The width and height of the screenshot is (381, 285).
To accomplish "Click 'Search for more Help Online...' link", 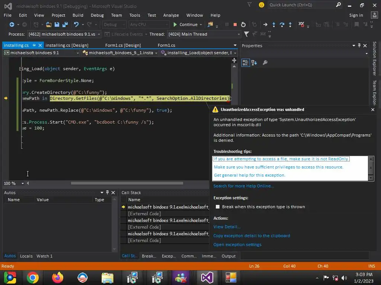I will tap(243, 186).
